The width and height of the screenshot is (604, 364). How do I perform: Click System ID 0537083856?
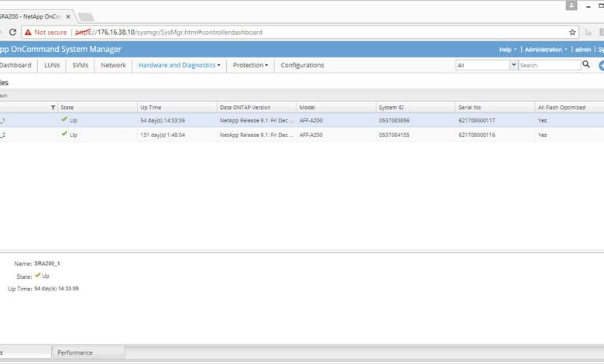[394, 121]
